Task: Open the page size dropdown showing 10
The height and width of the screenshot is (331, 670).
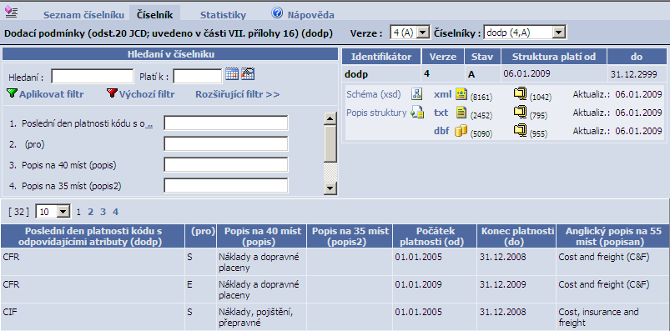Action: [x=53, y=212]
